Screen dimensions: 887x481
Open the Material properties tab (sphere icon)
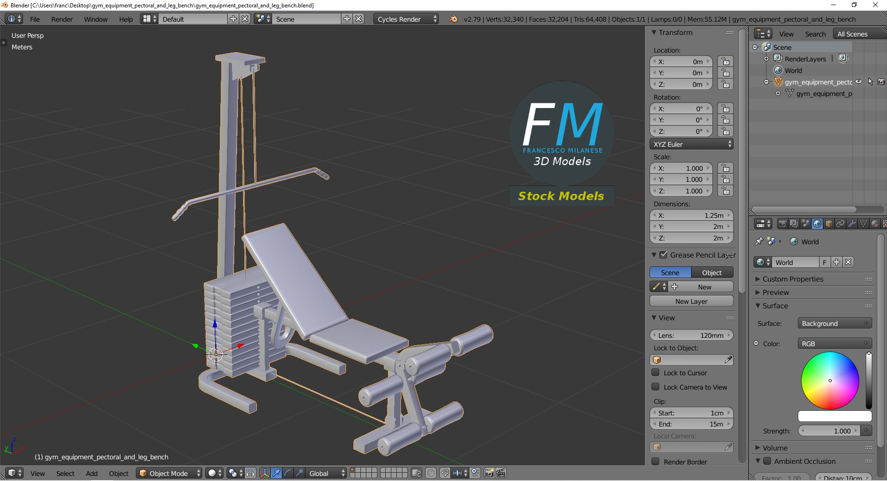click(875, 224)
